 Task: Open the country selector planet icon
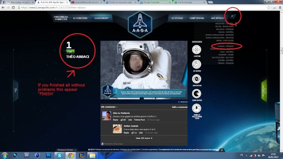coord(233,16)
